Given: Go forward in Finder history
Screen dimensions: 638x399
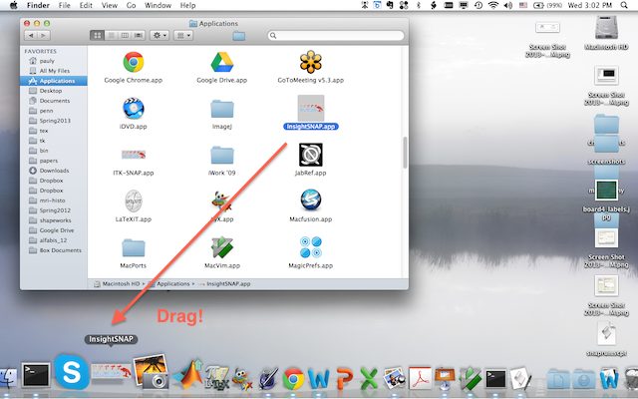Looking at the screenshot, I should point(44,36).
